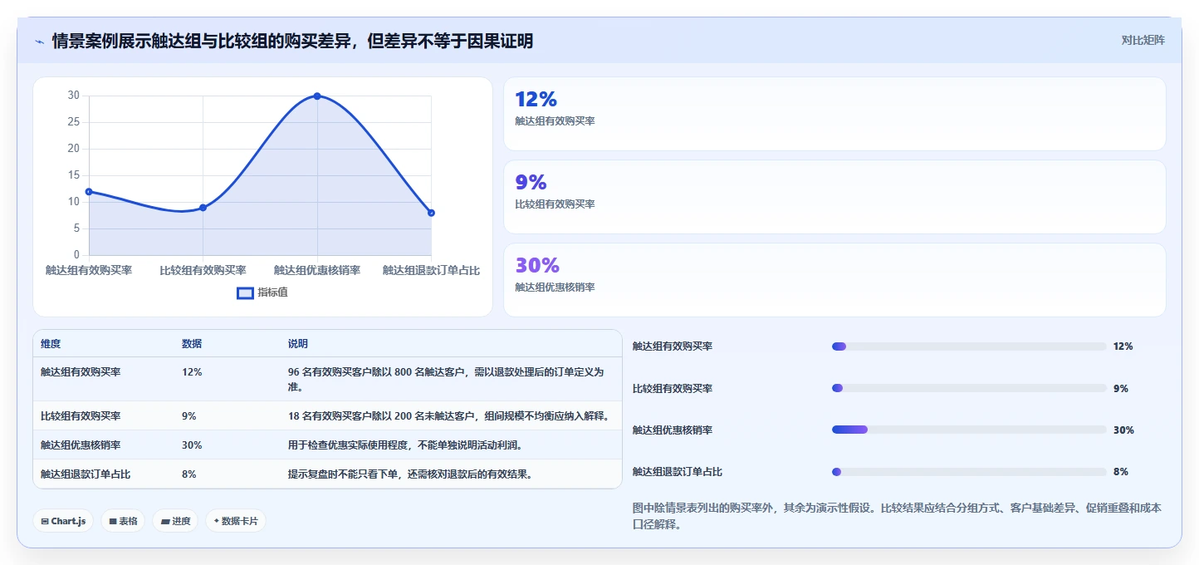
Task: Click the 比较组有效购买率 cell in the table
Action: pos(81,416)
